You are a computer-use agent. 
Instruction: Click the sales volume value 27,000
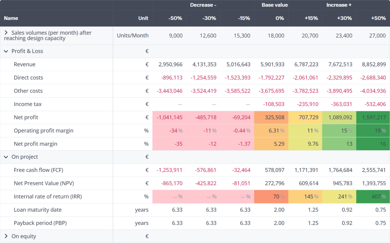point(377,35)
